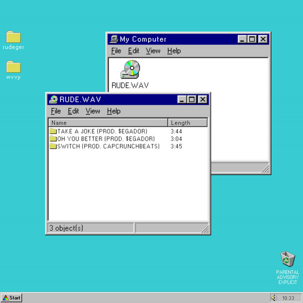303x303 pixels.
Task: Click the RUDE.WAV title bar CD icon
Action: (x=53, y=99)
